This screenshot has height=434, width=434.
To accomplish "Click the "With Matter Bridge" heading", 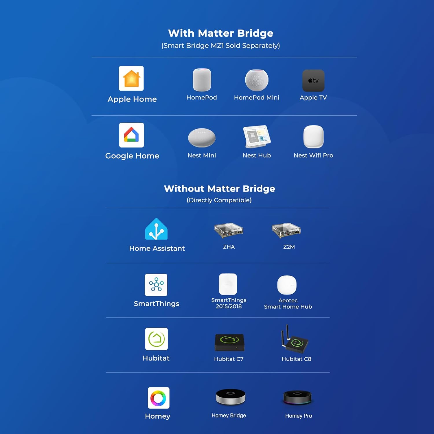I will [x=221, y=33].
